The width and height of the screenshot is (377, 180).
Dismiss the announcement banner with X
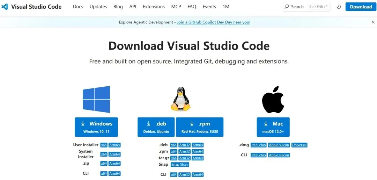[x=373, y=22]
